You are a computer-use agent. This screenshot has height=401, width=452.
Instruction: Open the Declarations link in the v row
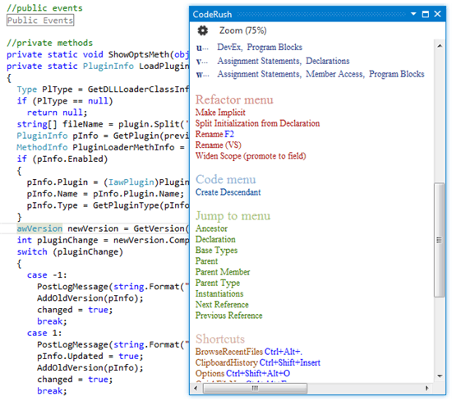328,61
